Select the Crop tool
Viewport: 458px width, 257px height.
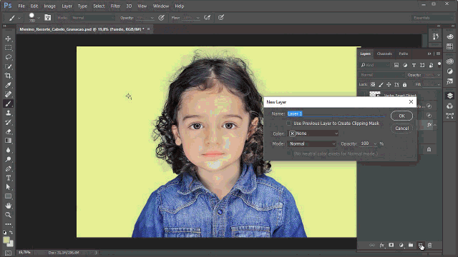pyautogui.click(x=8, y=76)
